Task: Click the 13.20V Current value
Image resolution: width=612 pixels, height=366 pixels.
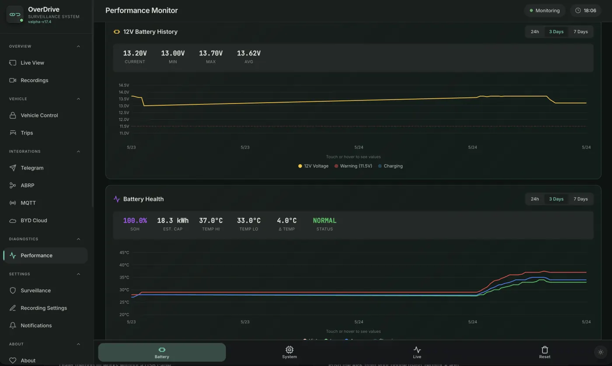Action: [135, 53]
